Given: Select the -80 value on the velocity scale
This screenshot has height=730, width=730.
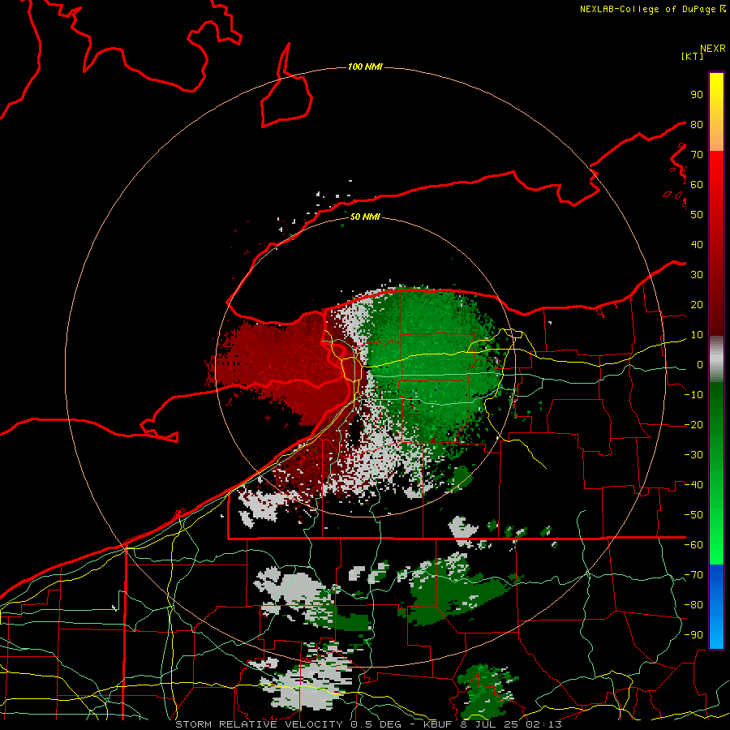Looking at the screenshot, I should click(x=693, y=605).
